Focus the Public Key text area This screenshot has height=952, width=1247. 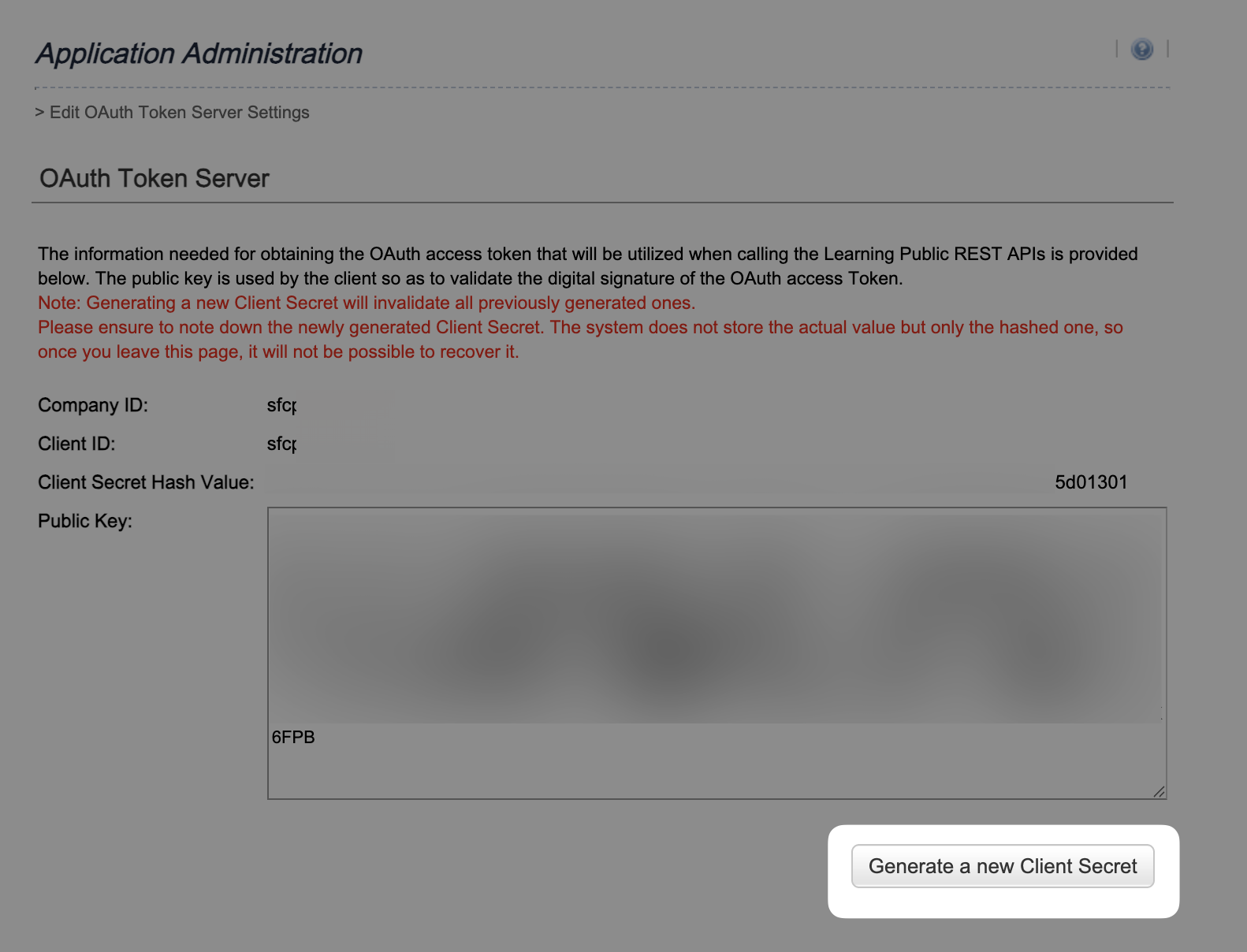pyautogui.click(x=716, y=764)
